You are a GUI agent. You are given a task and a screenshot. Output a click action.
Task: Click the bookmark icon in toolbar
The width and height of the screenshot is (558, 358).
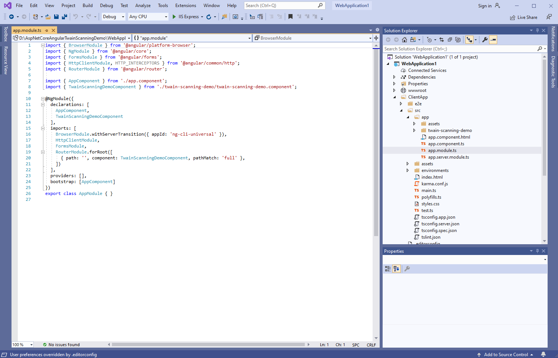point(290,17)
